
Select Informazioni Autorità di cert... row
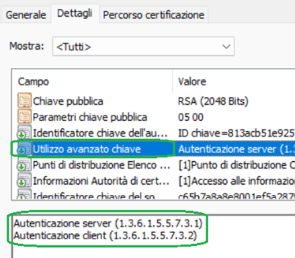(x=153, y=181)
